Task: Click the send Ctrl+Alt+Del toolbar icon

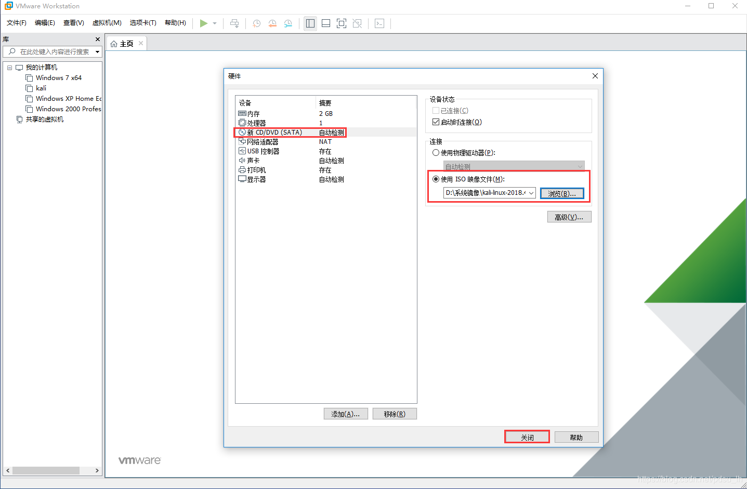Action: pyautogui.click(x=234, y=23)
